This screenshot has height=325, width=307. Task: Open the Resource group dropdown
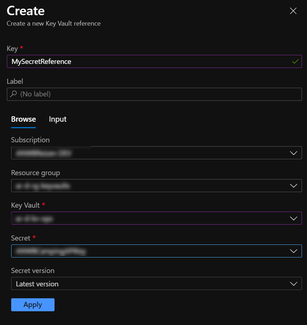(156, 186)
